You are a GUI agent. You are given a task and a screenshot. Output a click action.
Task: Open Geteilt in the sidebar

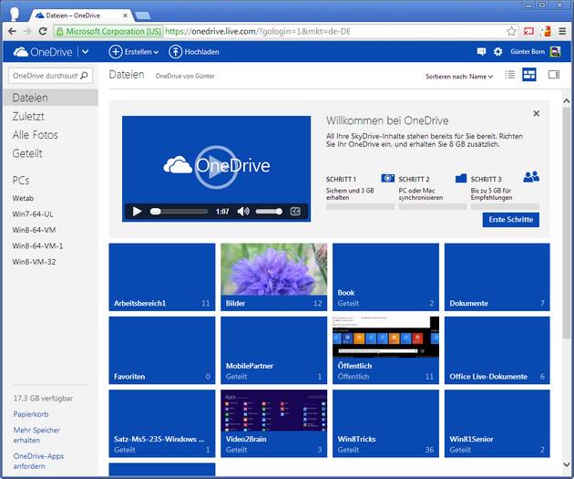pos(27,153)
